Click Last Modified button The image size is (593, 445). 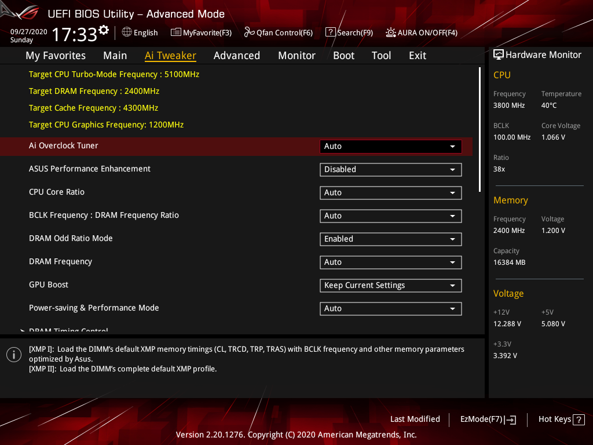[x=415, y=420]
